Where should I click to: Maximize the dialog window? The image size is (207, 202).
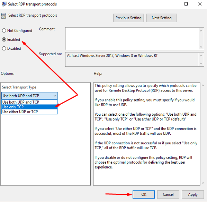coord(186,4)
